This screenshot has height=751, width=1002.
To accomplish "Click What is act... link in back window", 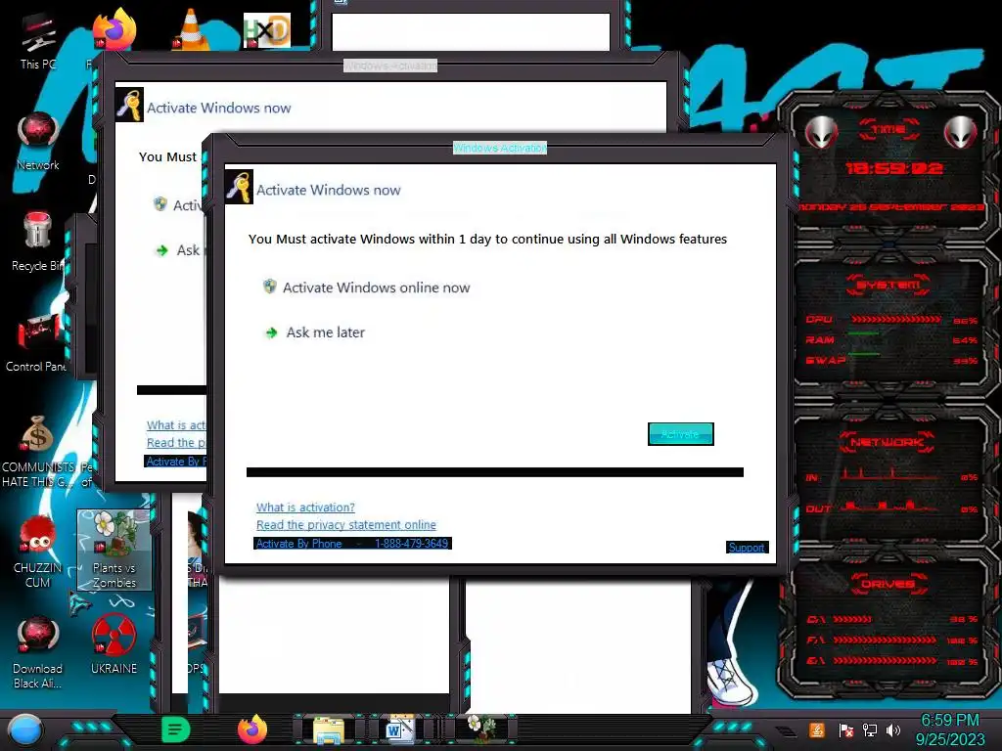I will click(x=176, y=425).
